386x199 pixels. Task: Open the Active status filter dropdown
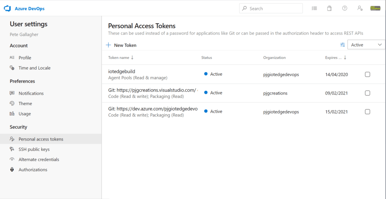(366, 44)
